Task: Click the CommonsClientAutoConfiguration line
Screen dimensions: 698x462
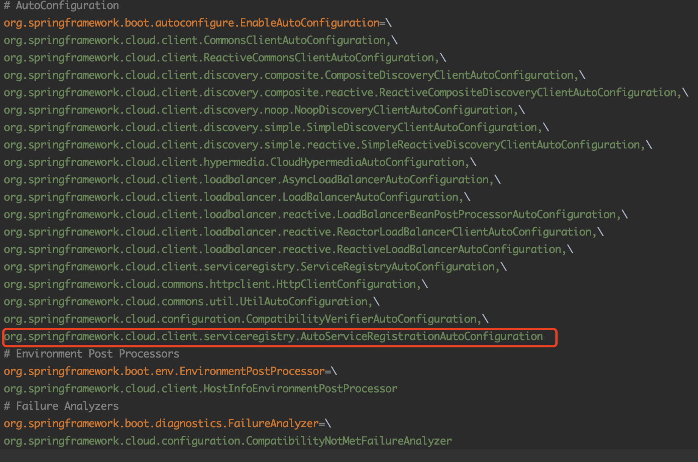Action: click(x=201, y=41)
